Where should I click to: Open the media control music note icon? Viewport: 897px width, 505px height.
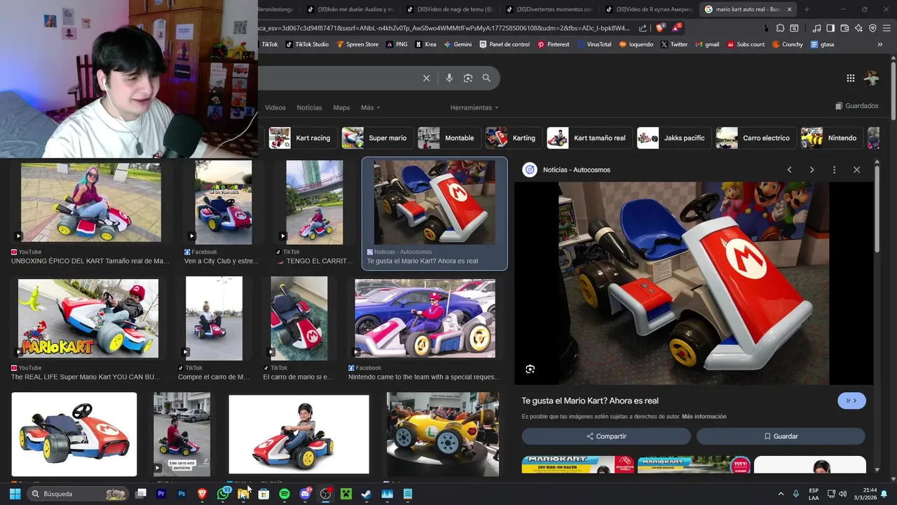coord(816,28)
